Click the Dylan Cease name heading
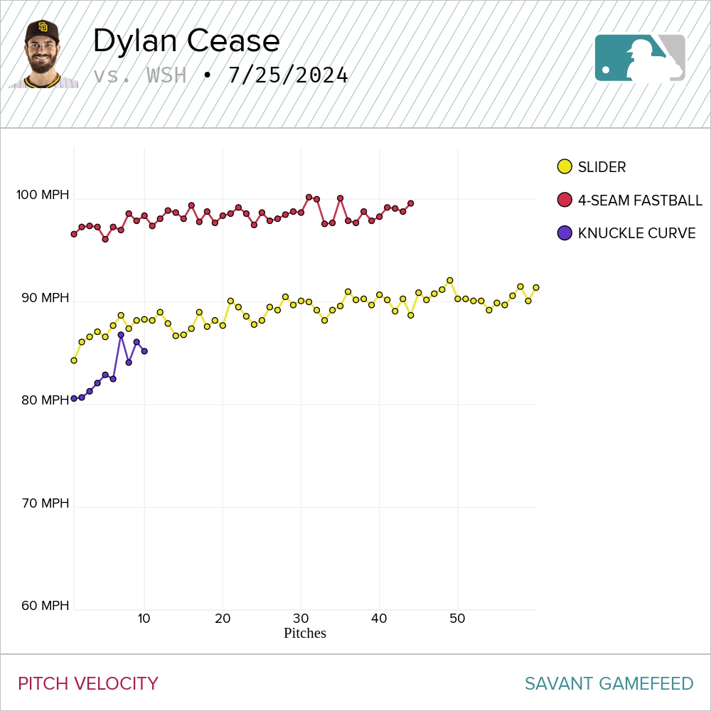711x711 pixels. pos(186,41)
